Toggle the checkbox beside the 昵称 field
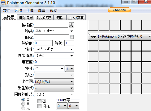 coord(72,37)
